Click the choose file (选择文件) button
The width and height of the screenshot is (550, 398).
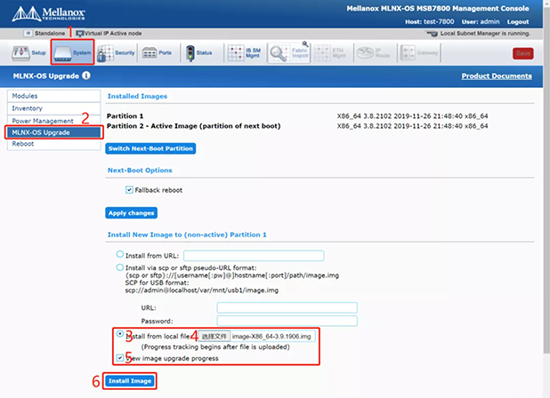[214, 337]
